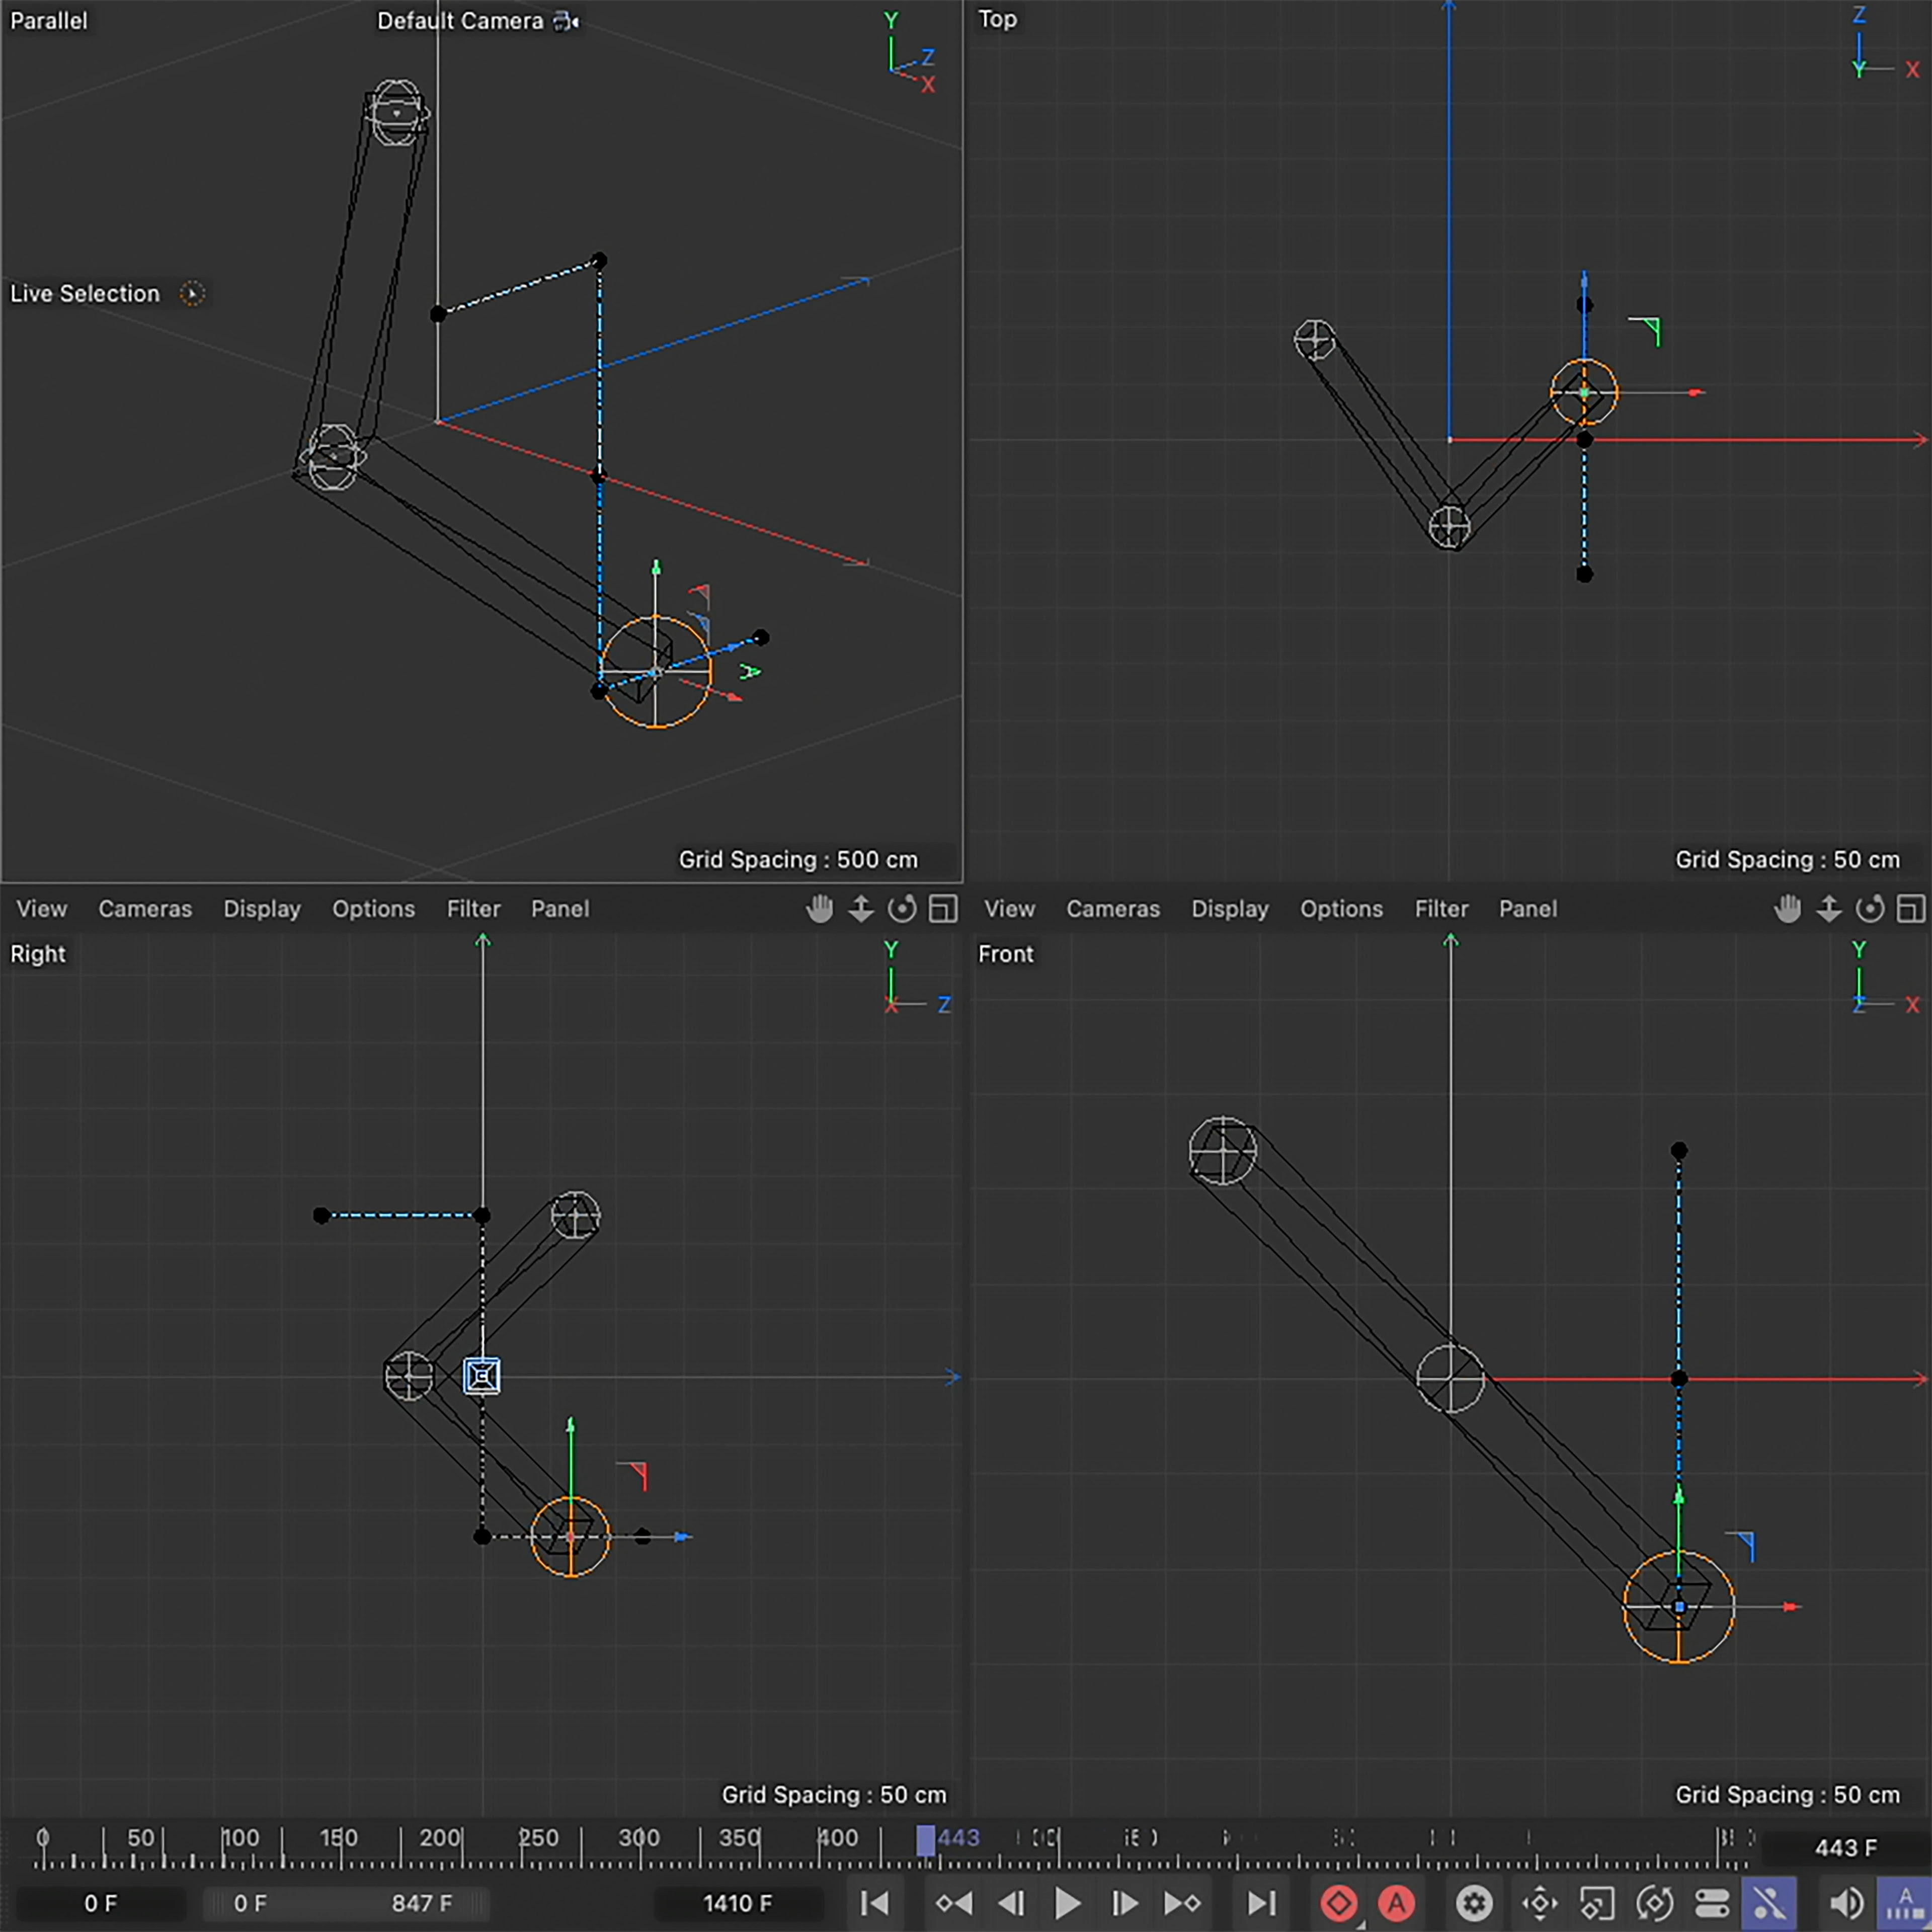Open Panel menu in Front viewport
The width and height of the screenshot is (1932, 1932).
coord(1527,909)
